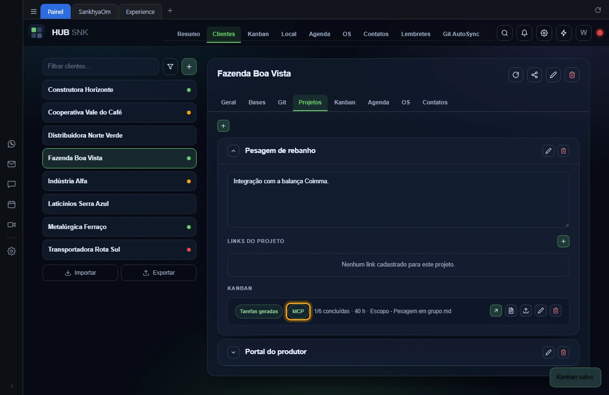609x395 pixels.
Task: Open the lightning bolt quick actions
Action: click(564, 33)
